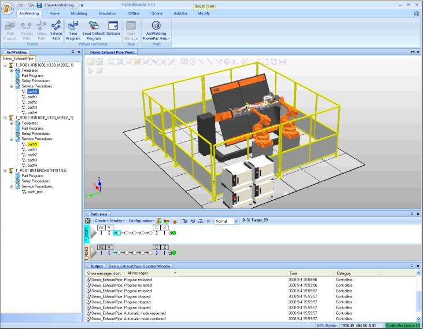Switch to the Home ribbon tab

(54, 13)
